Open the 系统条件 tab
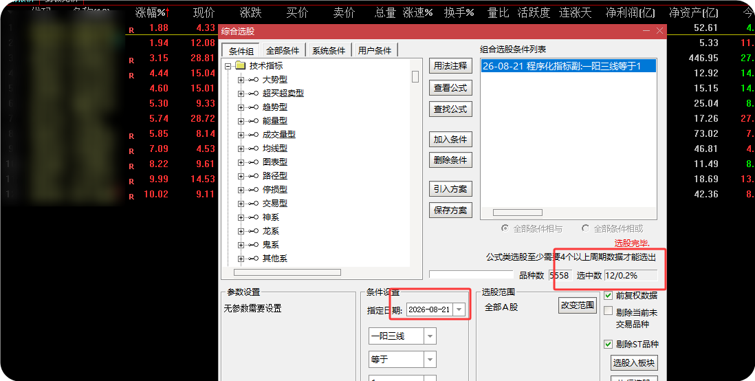755x381 pixels. click(x=329, y=51)
